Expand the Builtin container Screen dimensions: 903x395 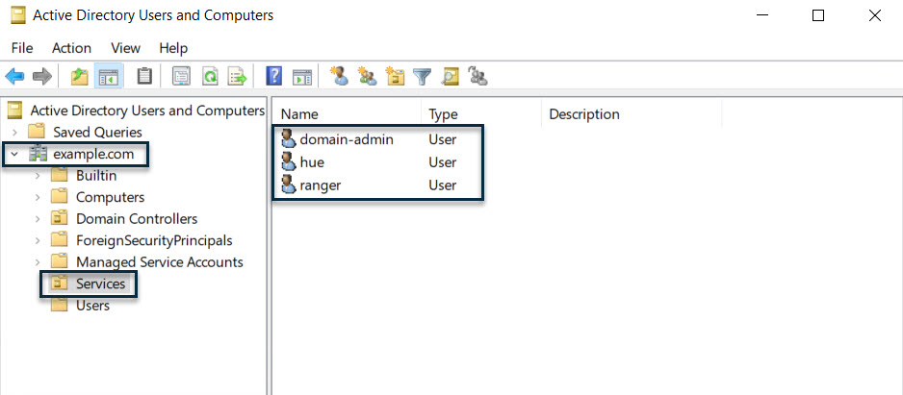pos(38,175)
